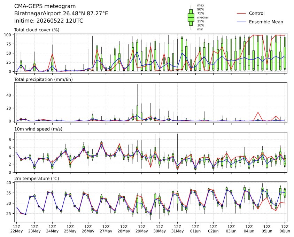
Task: Click the 90% percentile legend label
Action: [201, 9]
